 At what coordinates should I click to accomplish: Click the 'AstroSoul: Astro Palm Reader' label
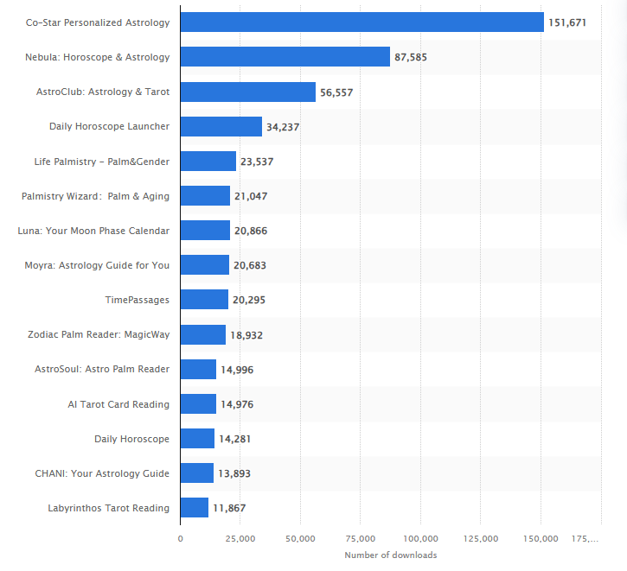[102, 370]
